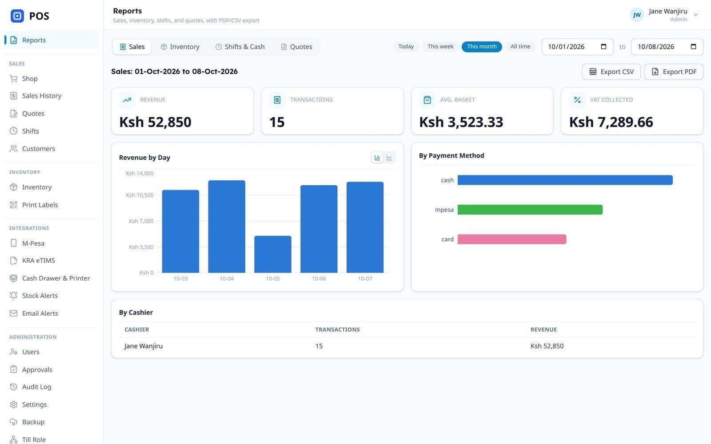Expand the Jane Wanjiru account chevron
The image size is (711, 444).
click(x=696, y=15)
